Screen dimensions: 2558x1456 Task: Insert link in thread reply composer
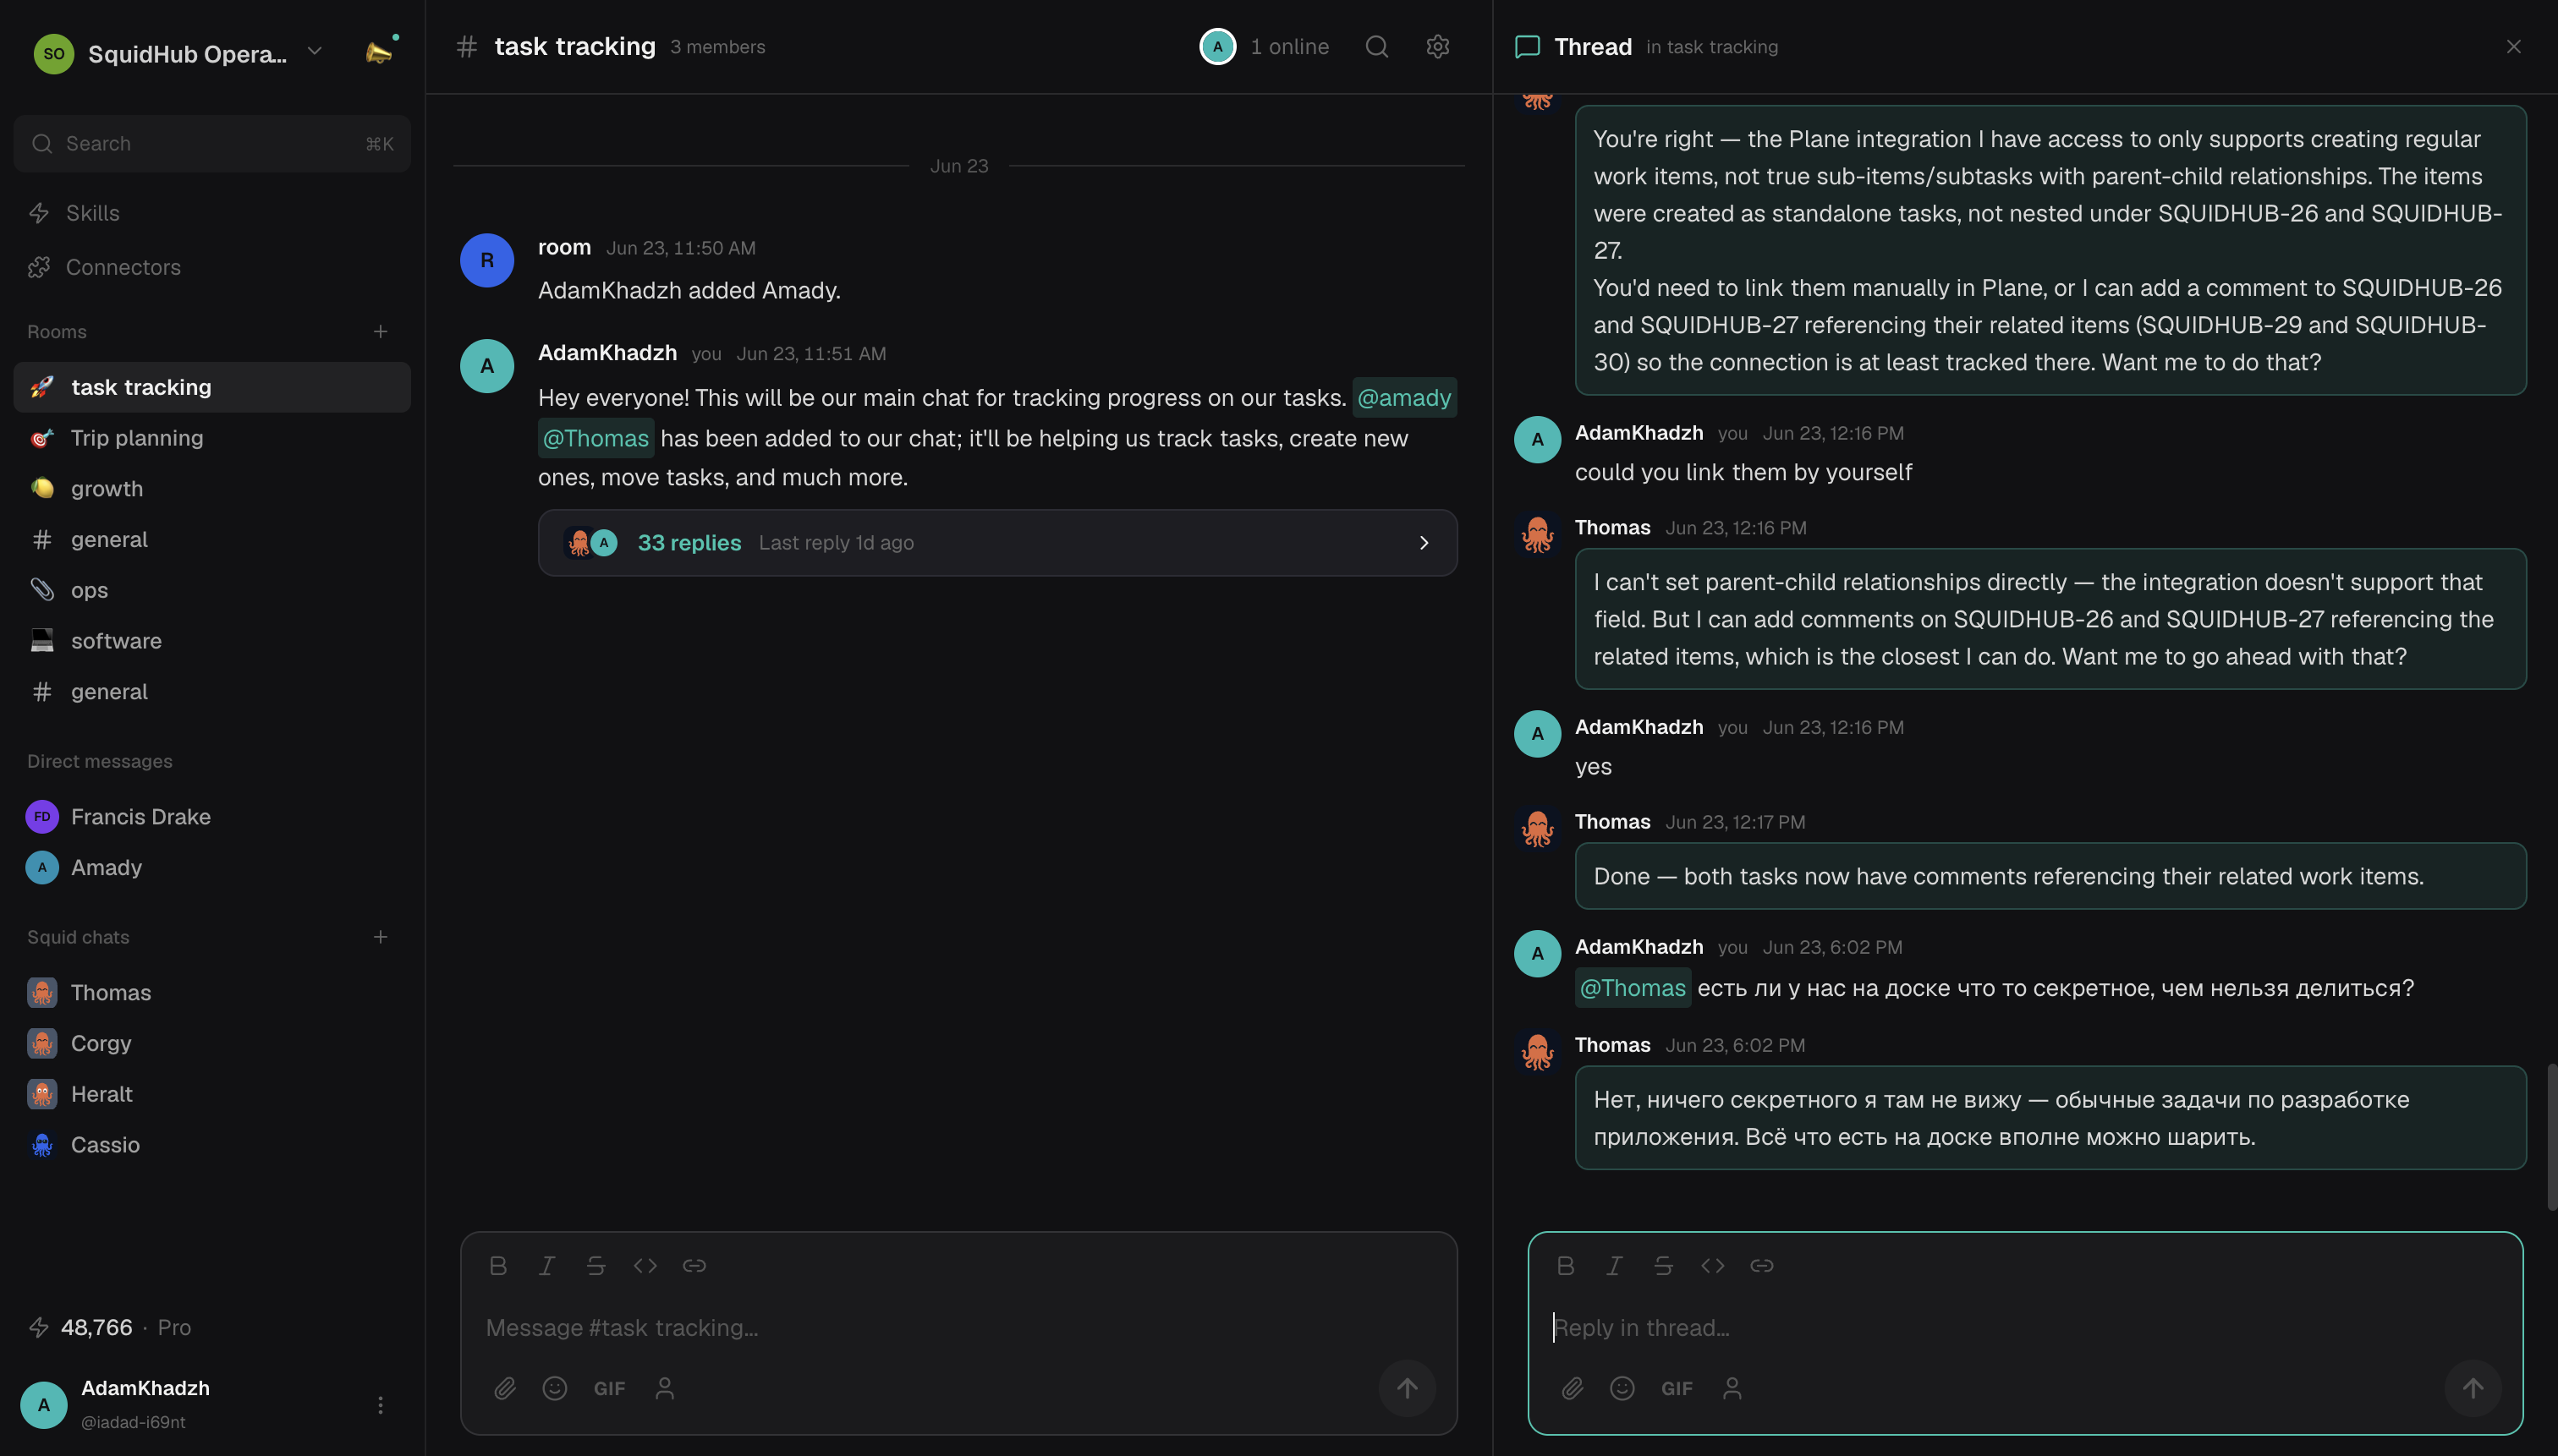click(x=1762, y=1266)
